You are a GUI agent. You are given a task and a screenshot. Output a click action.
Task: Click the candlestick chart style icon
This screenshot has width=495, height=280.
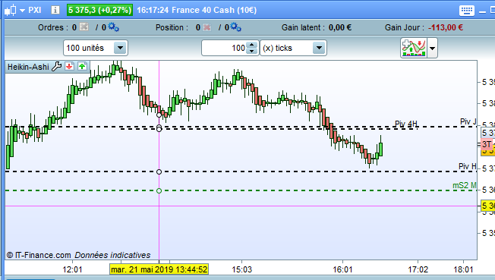point(10,10)
